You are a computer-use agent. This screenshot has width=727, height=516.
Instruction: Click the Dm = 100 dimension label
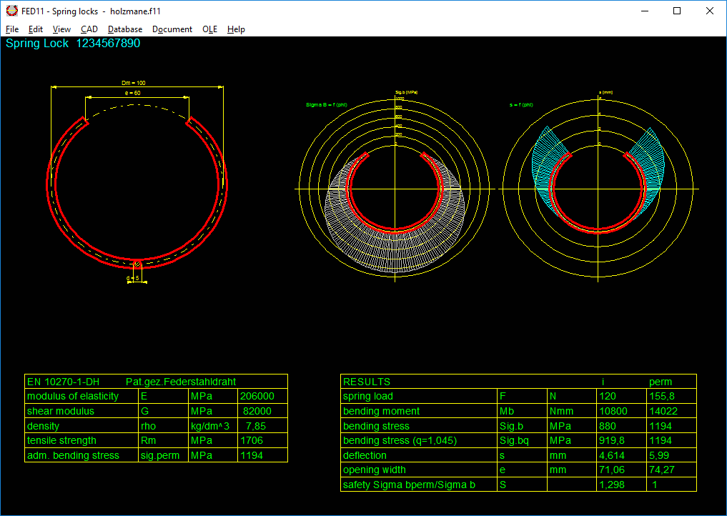pyautogui.click(x=134, y=83)
